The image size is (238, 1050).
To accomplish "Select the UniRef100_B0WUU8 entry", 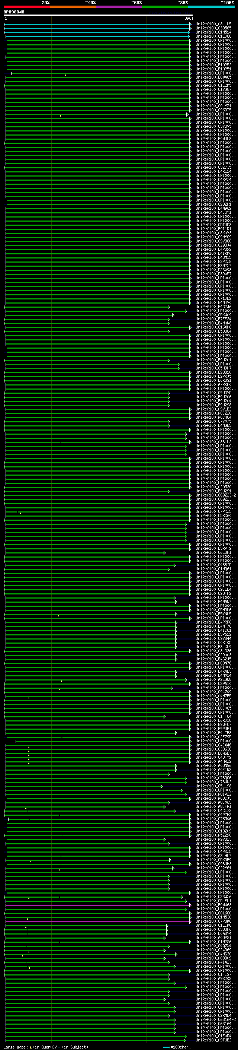I will (x=213, y=139).
